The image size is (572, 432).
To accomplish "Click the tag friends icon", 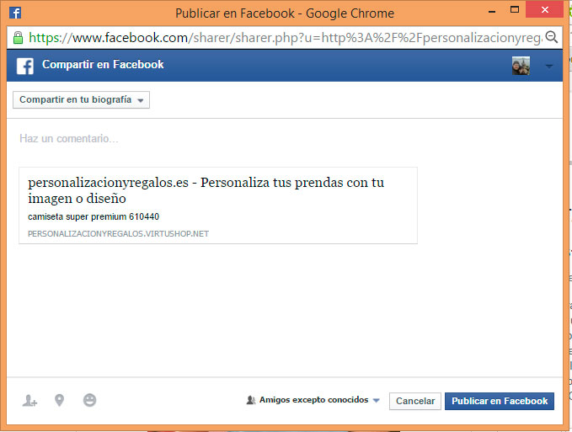I will coord(30,401).
